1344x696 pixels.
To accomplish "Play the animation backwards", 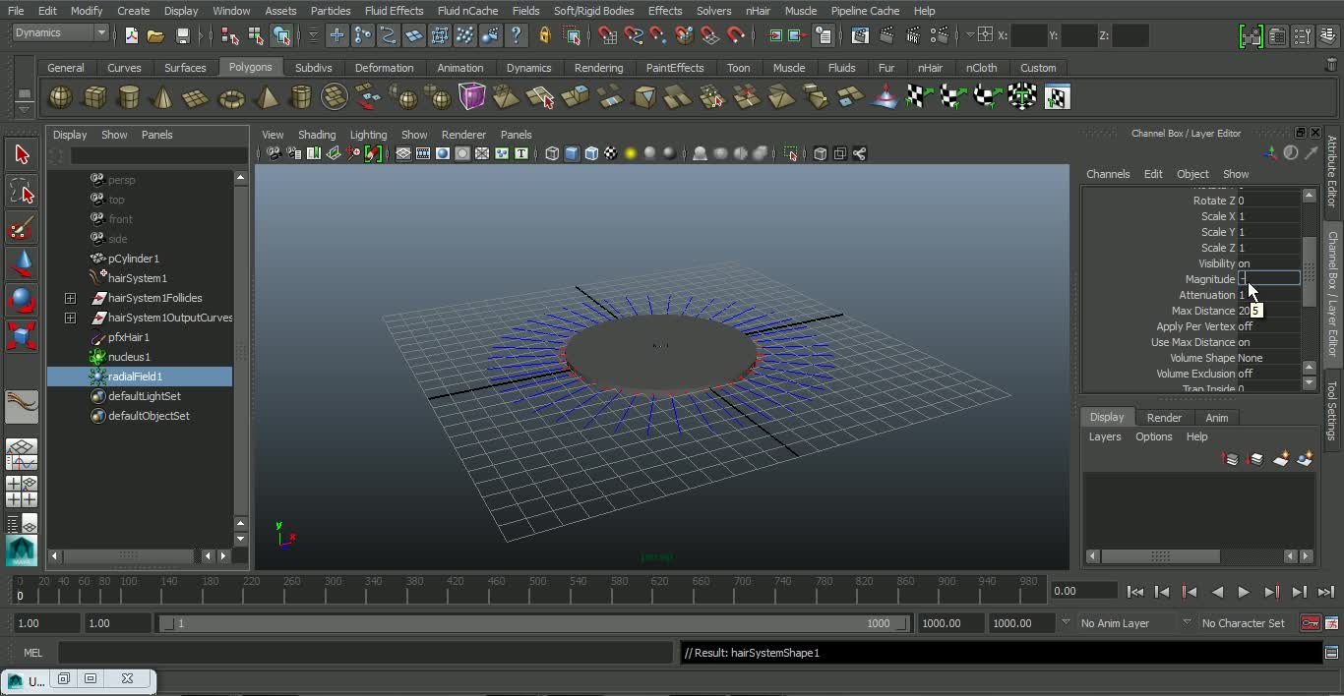I will [1217, 592].
